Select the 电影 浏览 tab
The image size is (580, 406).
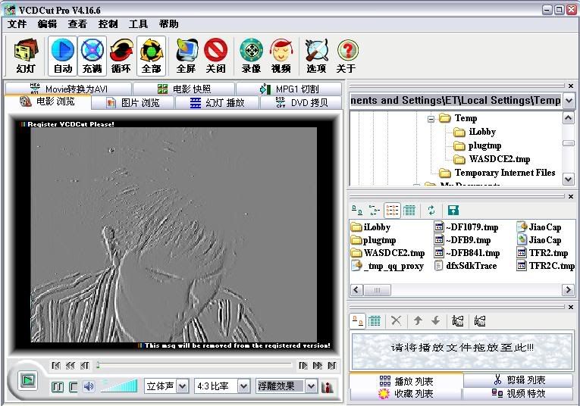(48, 101)
